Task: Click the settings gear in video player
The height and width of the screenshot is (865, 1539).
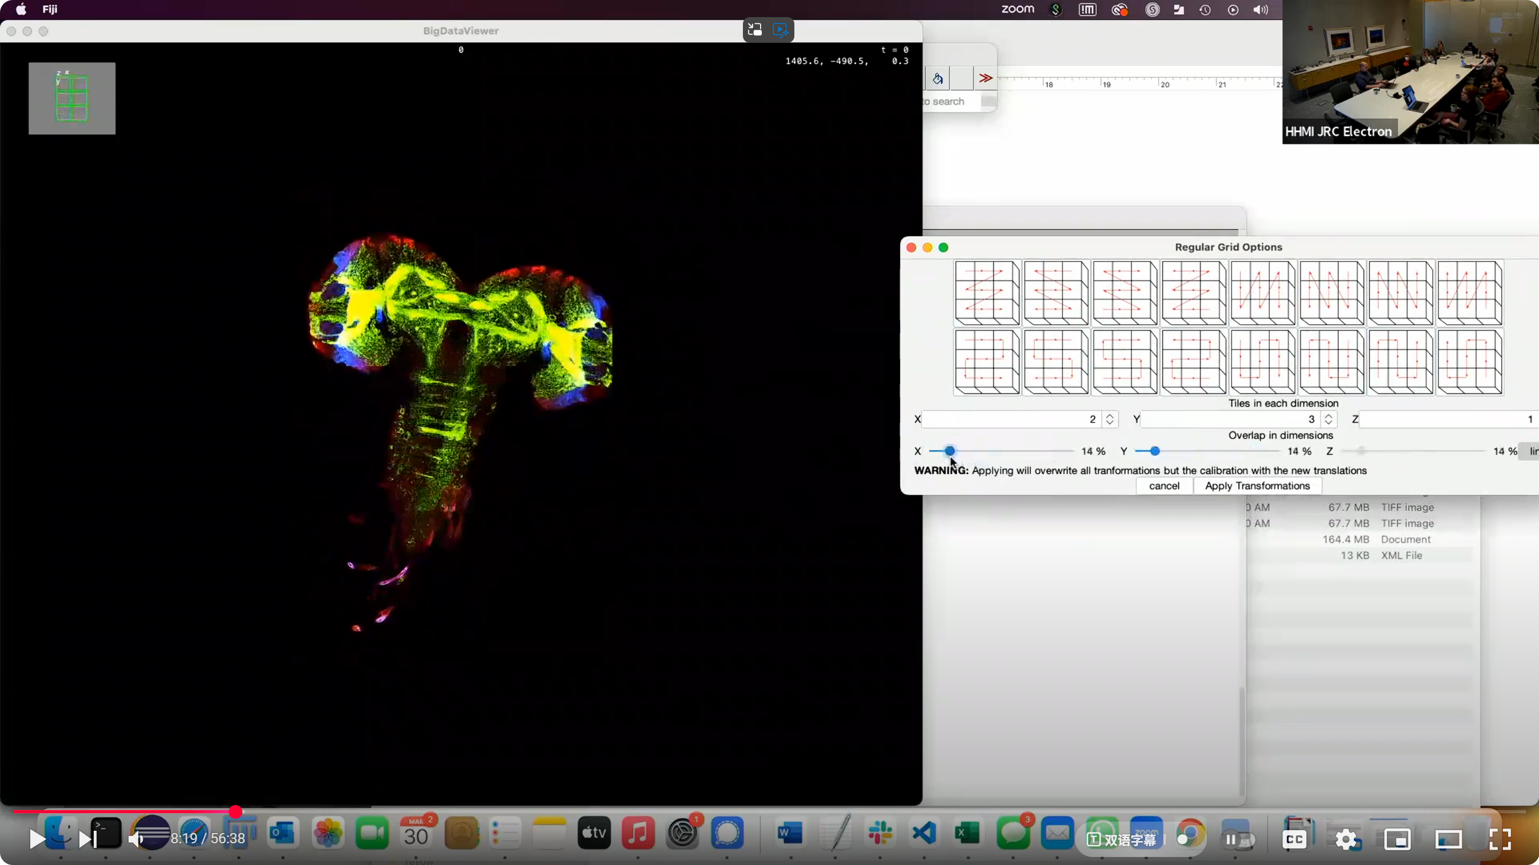Action: pos(1345,839)
